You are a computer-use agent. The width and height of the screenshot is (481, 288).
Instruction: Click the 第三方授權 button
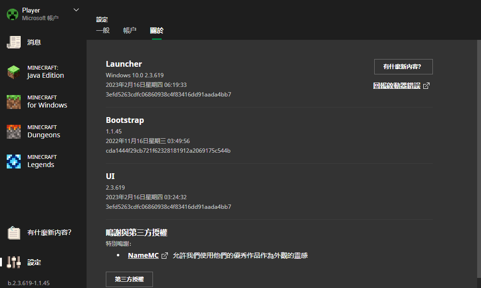[x=129, y=279]
